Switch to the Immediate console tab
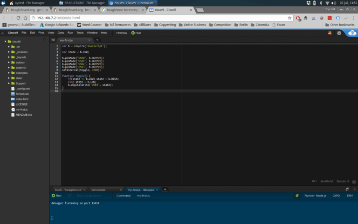This screenshot has height=224, width=358. point(98,190)
